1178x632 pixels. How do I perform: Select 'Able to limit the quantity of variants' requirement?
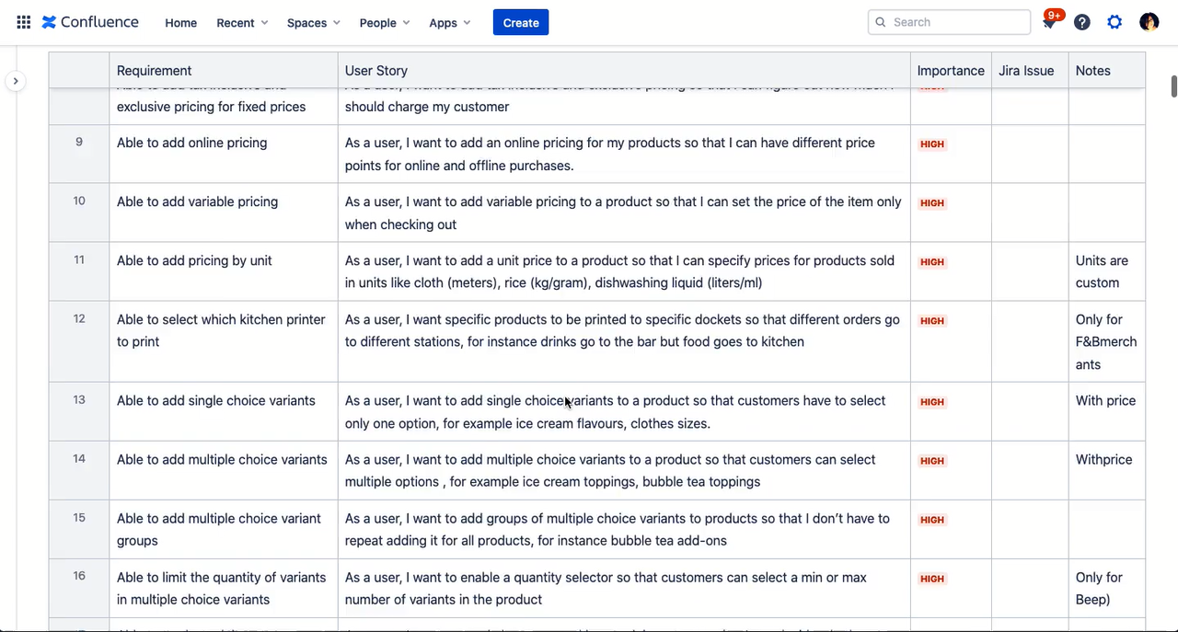(x=222, y=588)
